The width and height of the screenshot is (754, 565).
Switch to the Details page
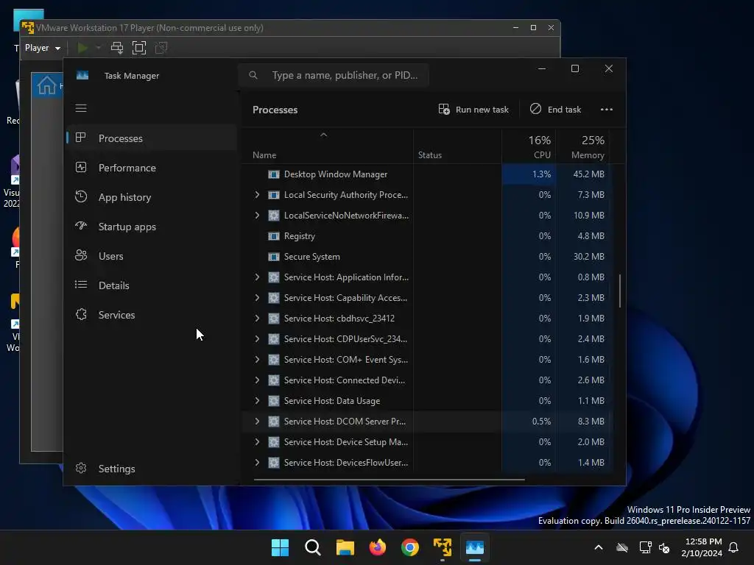152,285
